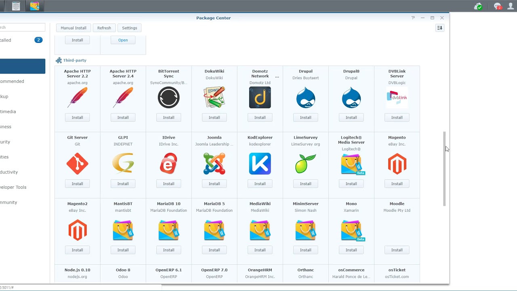517x291 pixels.
Task: Install the Moodle package
Action: click(397, 250)
